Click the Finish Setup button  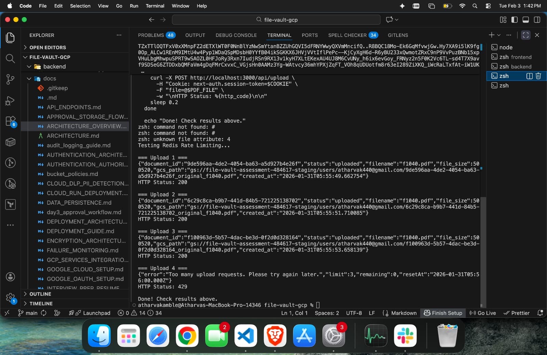pos(443,313)
